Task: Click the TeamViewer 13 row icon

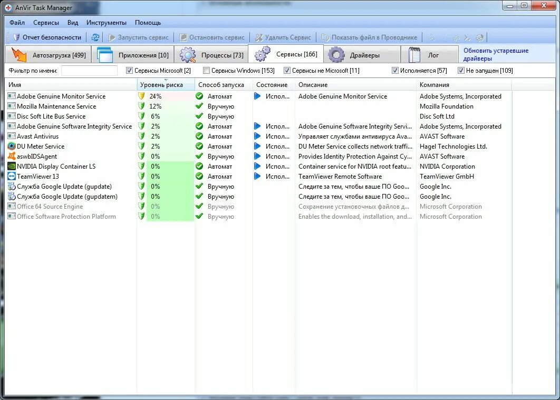Action: click(x=12, y=176)
